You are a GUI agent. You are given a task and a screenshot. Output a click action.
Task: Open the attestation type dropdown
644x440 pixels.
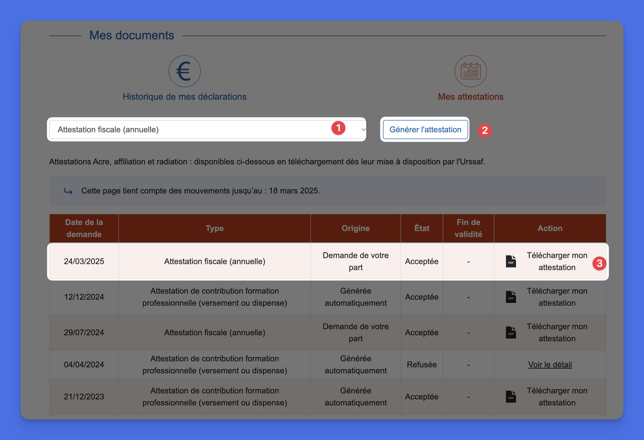coord(207,129)
